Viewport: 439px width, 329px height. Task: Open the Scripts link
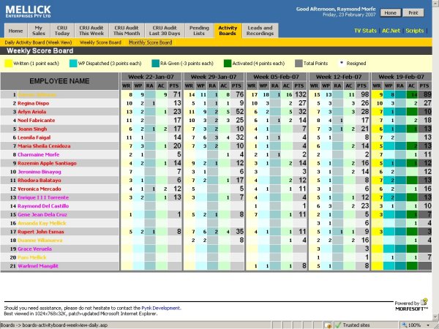point(415,31)
